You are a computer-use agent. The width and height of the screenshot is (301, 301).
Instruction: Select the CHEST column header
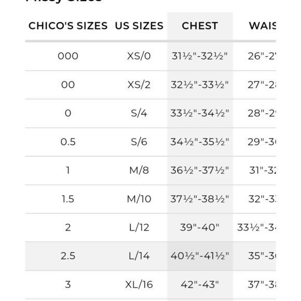(200, 26)
